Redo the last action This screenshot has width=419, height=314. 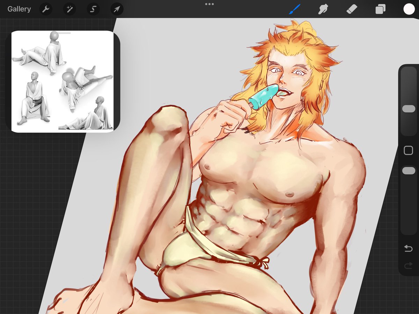[408, 266]
